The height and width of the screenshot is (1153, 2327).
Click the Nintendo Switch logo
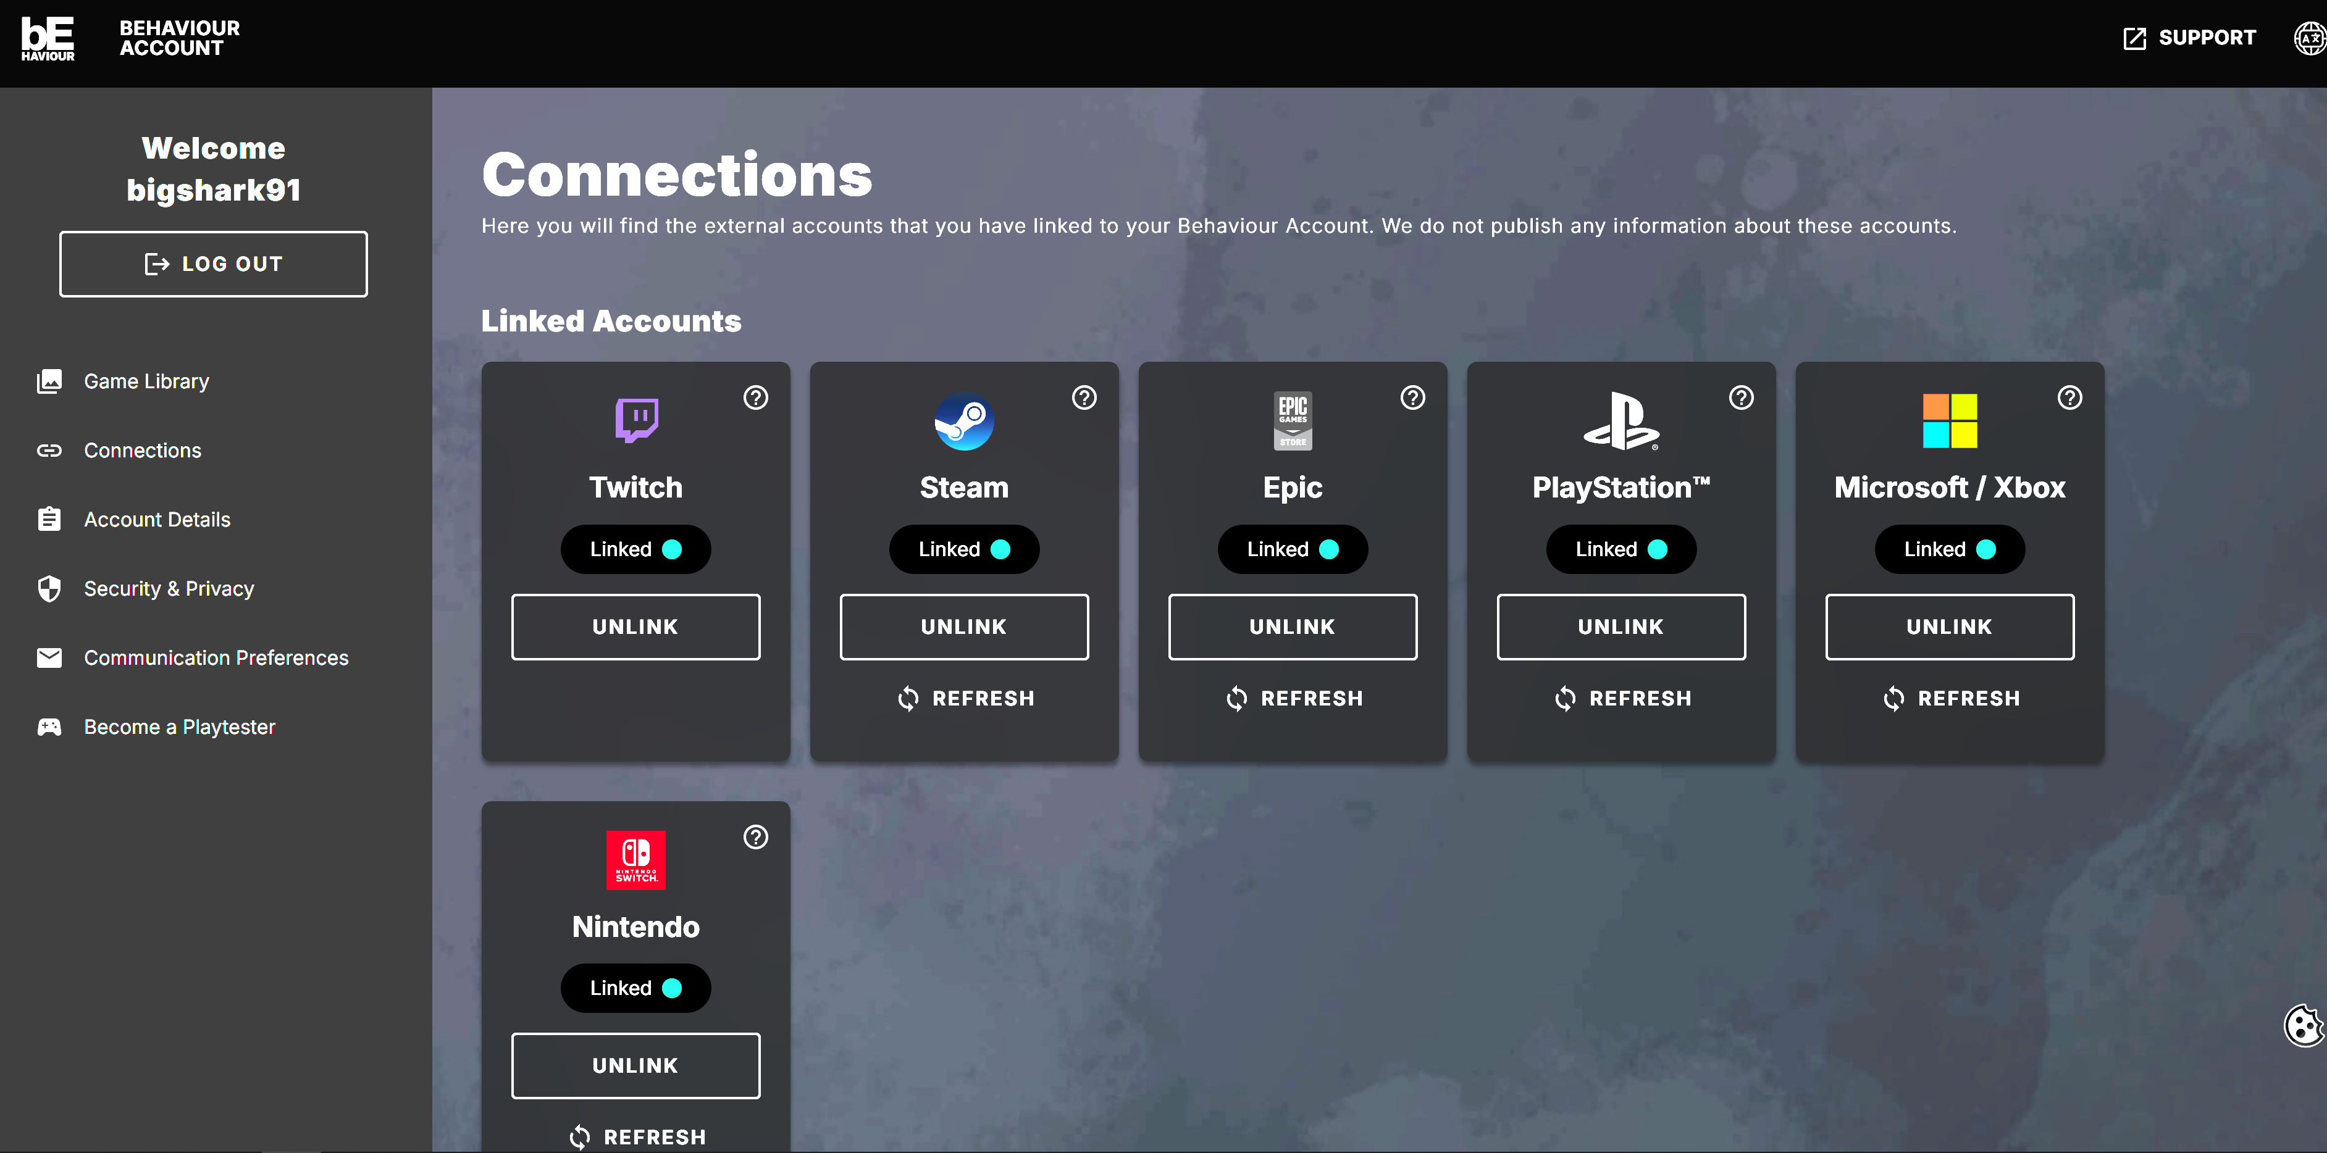(636, 860)
